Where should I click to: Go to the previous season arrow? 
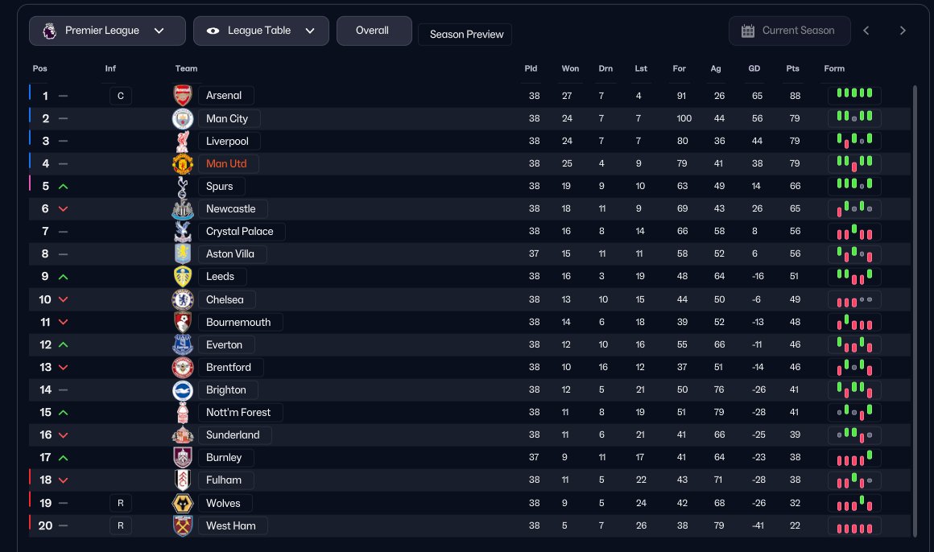click(x=866, y=31)
